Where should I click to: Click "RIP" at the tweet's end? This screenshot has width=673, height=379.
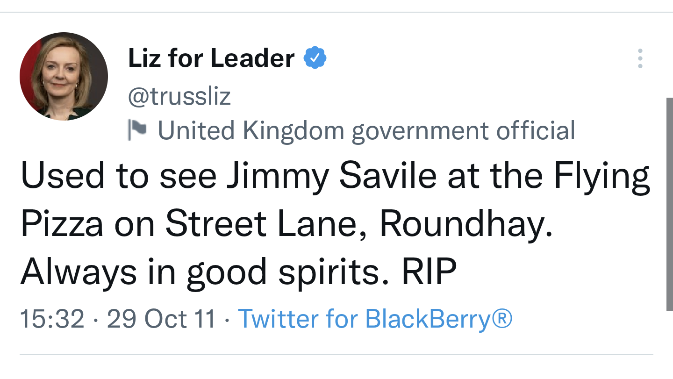(429, 272)
